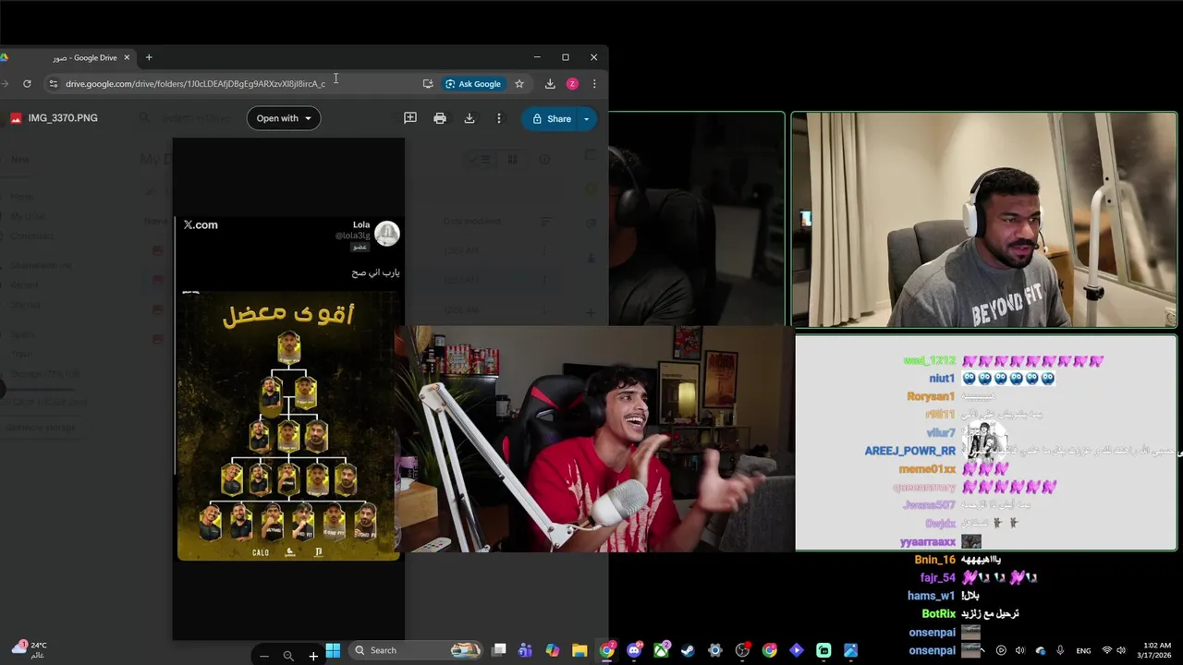Open a new Chrome tab
The image size is (1183, 665).
pyautogui.click(x=149, y=57)
